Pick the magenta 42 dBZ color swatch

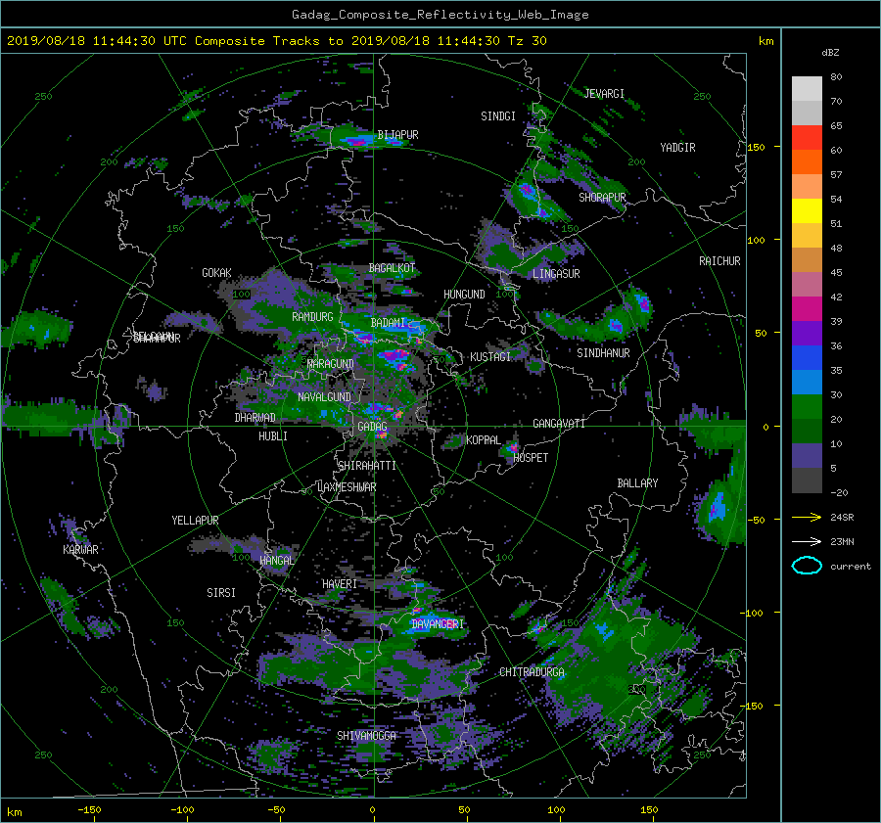coord(807,308)
